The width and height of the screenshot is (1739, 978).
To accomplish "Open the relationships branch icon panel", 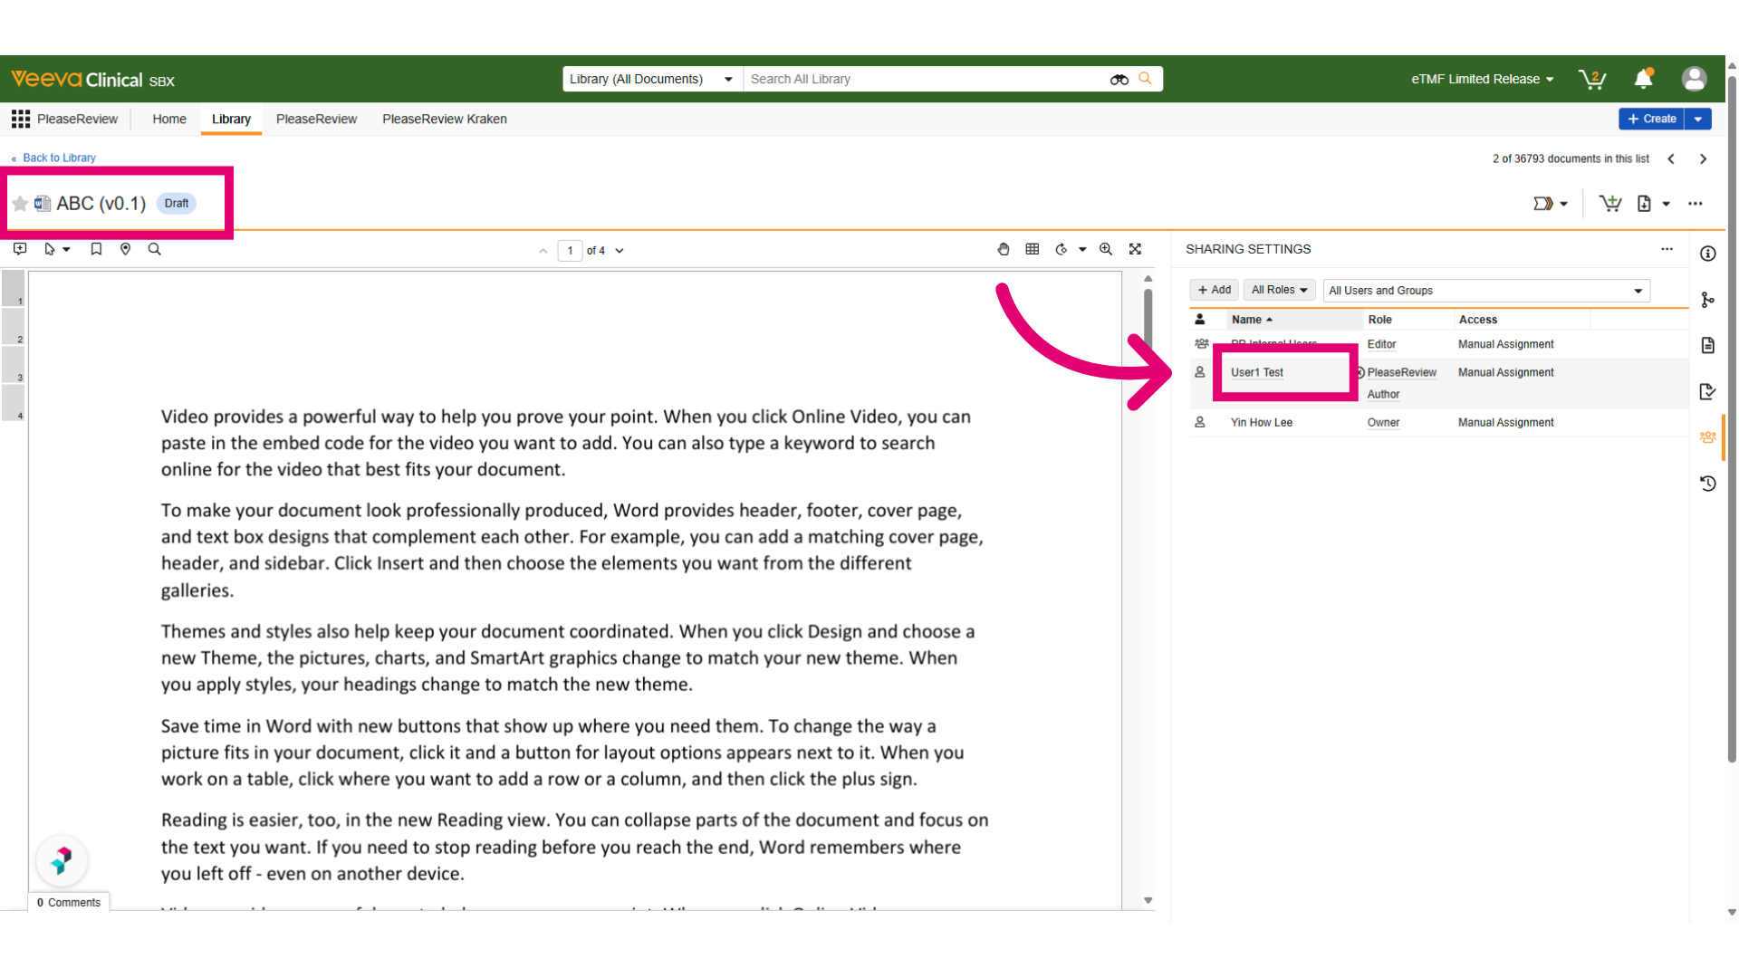I will (x=1708, y=300).
